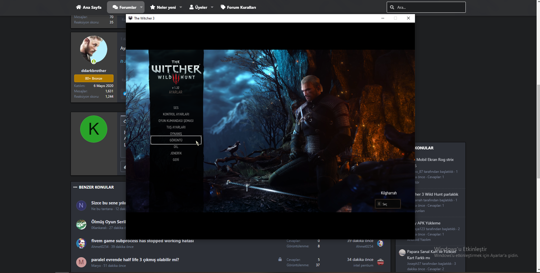Click The Witcher 3 window title bar icon
The width and height of the screenshot is (540, 273).
[130, 18]
